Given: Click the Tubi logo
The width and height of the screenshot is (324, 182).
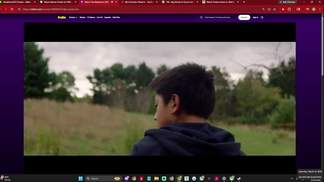Looking at the screenshot, I should tap(62, 17).
